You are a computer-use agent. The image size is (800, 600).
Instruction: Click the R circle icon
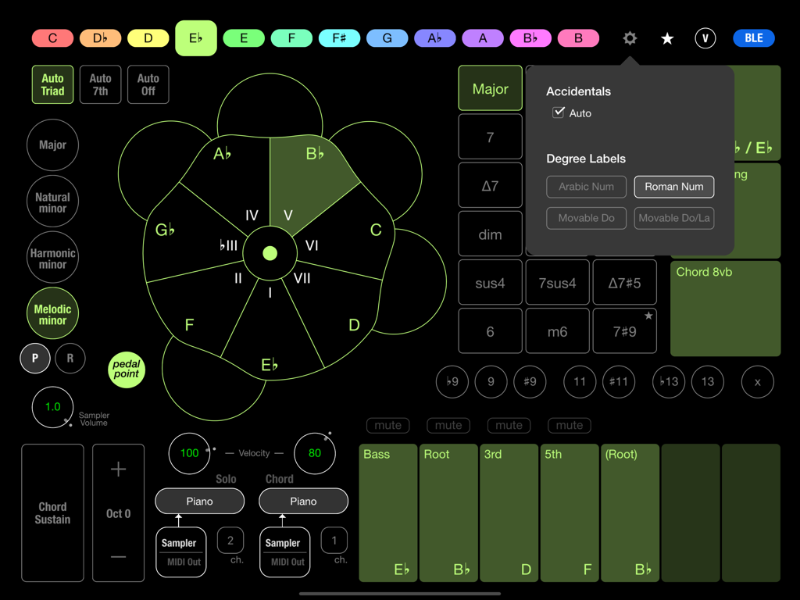[70, 358]
